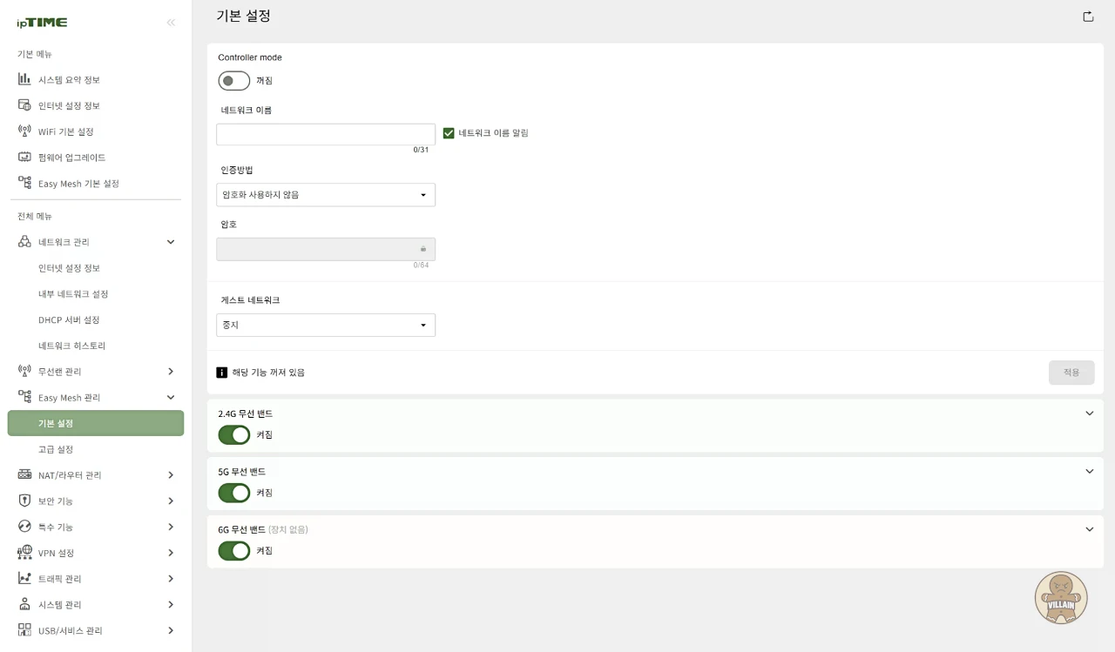
Task: Open the 내부 네트워크 설정 submenu item
Action: coord(73,294)
